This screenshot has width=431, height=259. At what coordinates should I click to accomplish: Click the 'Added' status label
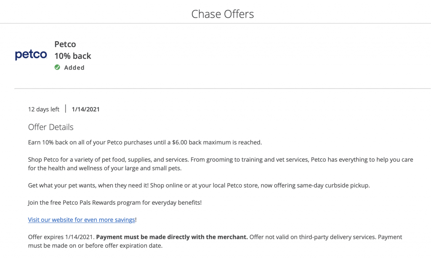[74, 67]
